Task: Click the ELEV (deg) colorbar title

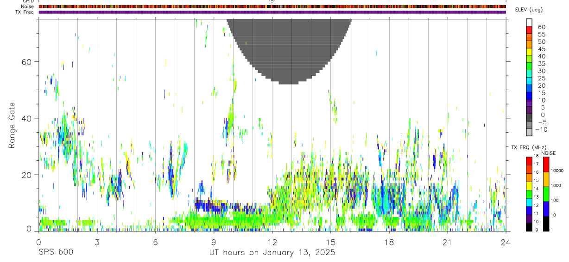Action: (528, 10)
